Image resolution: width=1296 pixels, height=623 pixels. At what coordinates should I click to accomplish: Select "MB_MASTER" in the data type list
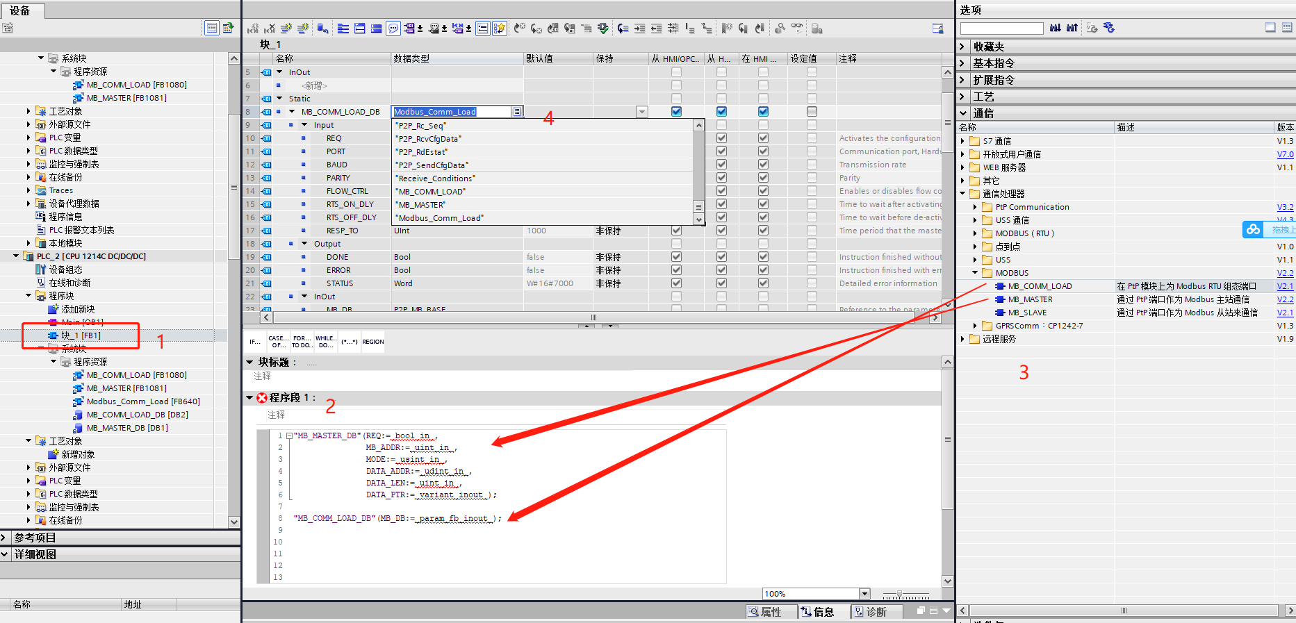(422, 205)
